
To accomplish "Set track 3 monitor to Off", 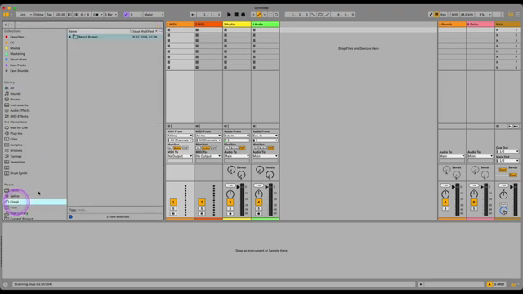I will pos(242,148).
